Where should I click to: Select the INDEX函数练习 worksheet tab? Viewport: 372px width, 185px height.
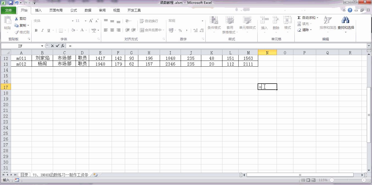point(60,175)
